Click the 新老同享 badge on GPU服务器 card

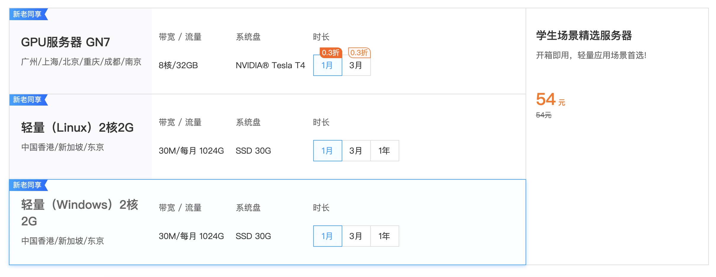click(27, 14)
